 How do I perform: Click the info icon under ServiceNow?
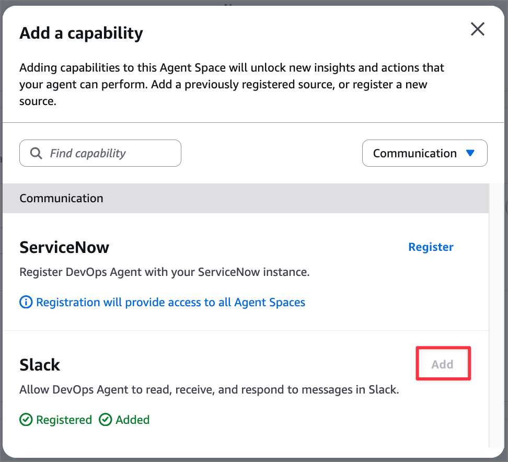click(26, 302)
